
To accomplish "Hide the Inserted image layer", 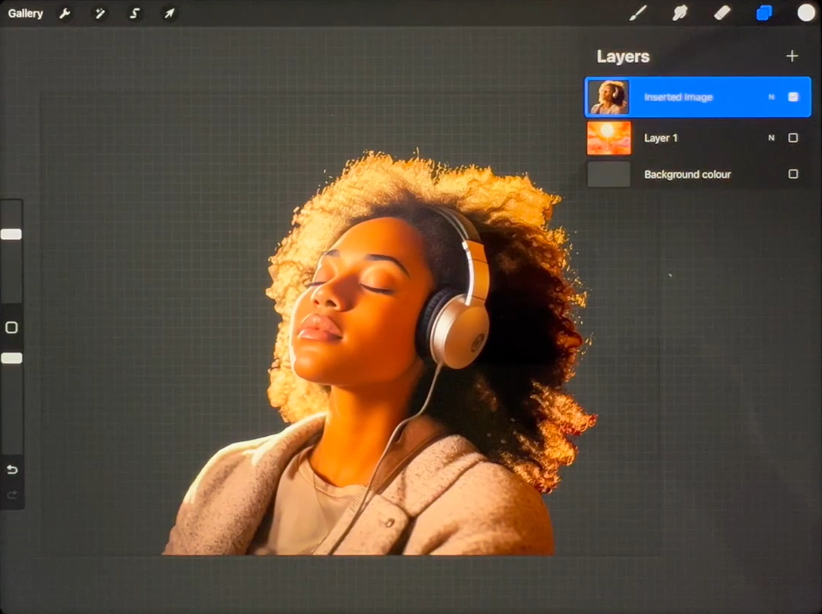I will [793, 97].
